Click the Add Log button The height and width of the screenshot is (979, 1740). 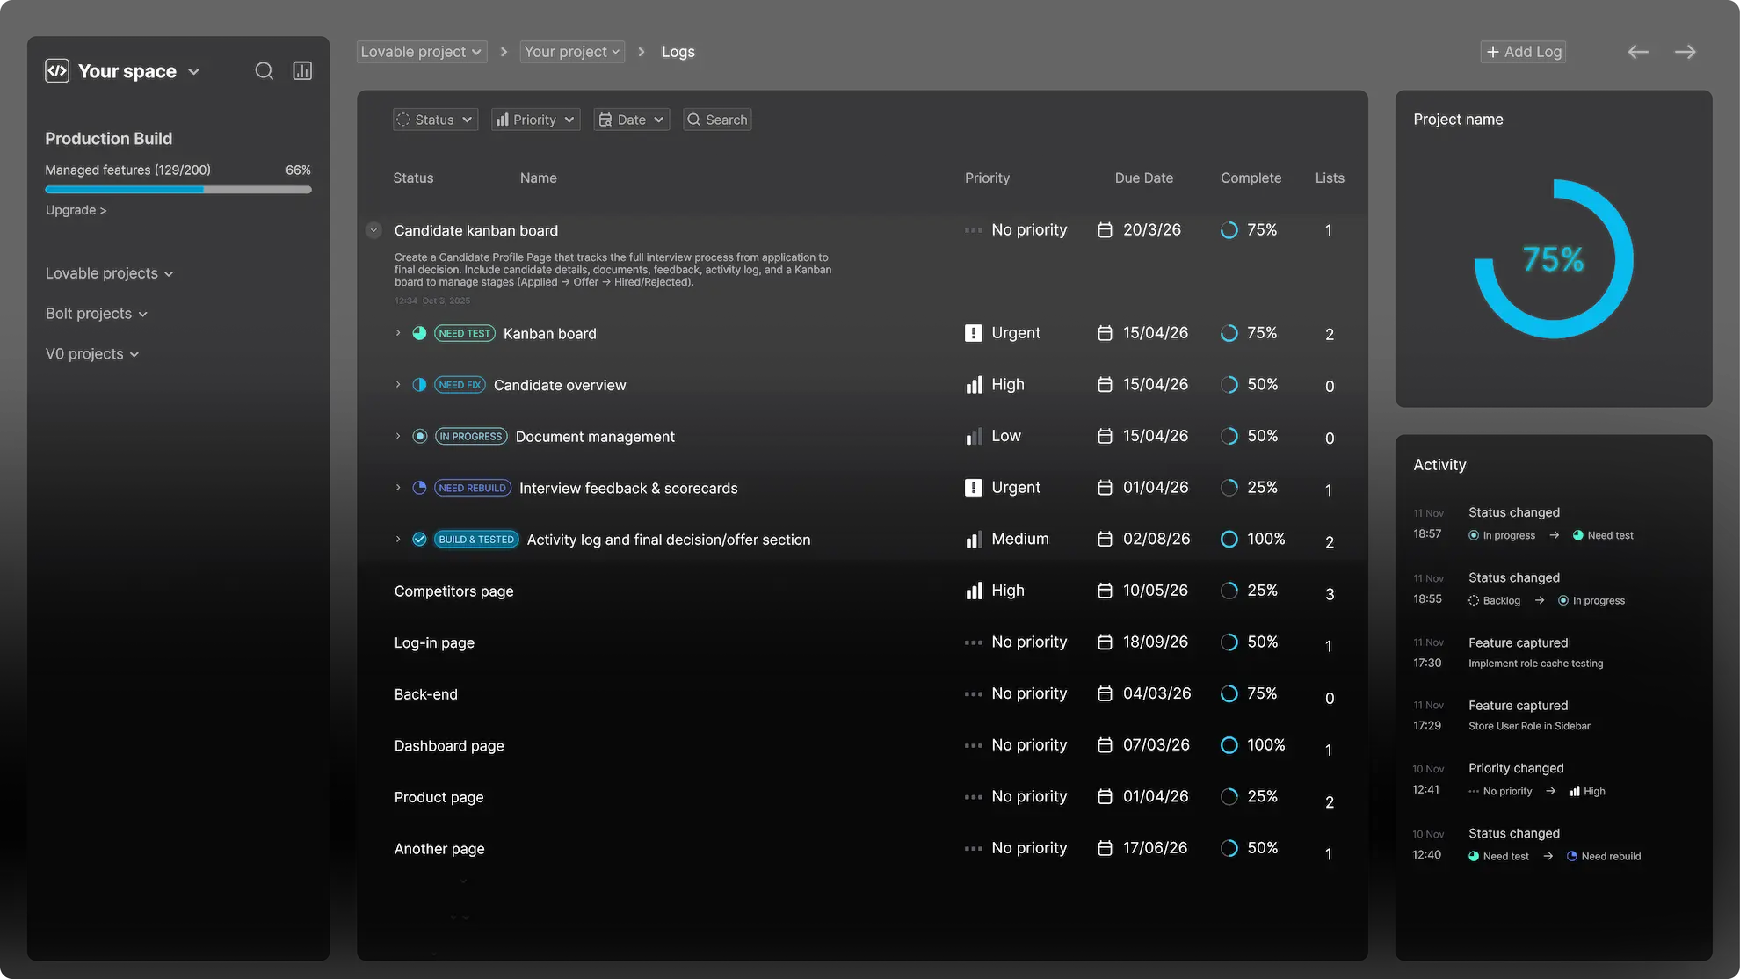pyautogui.click(x=1523, y=52)
